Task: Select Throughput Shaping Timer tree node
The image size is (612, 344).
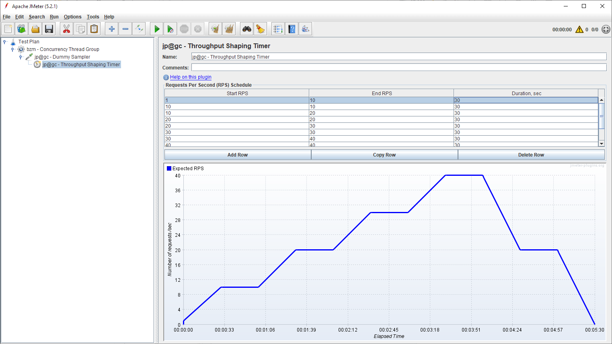Action: click(81, 65)
